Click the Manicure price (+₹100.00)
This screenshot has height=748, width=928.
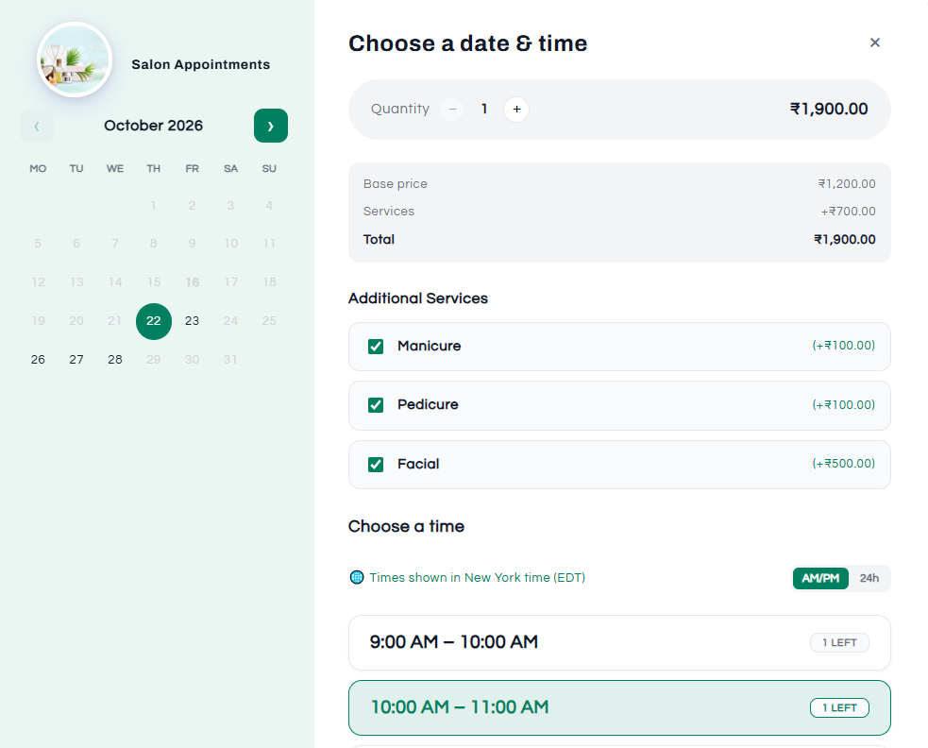click(x=843, y=346)
